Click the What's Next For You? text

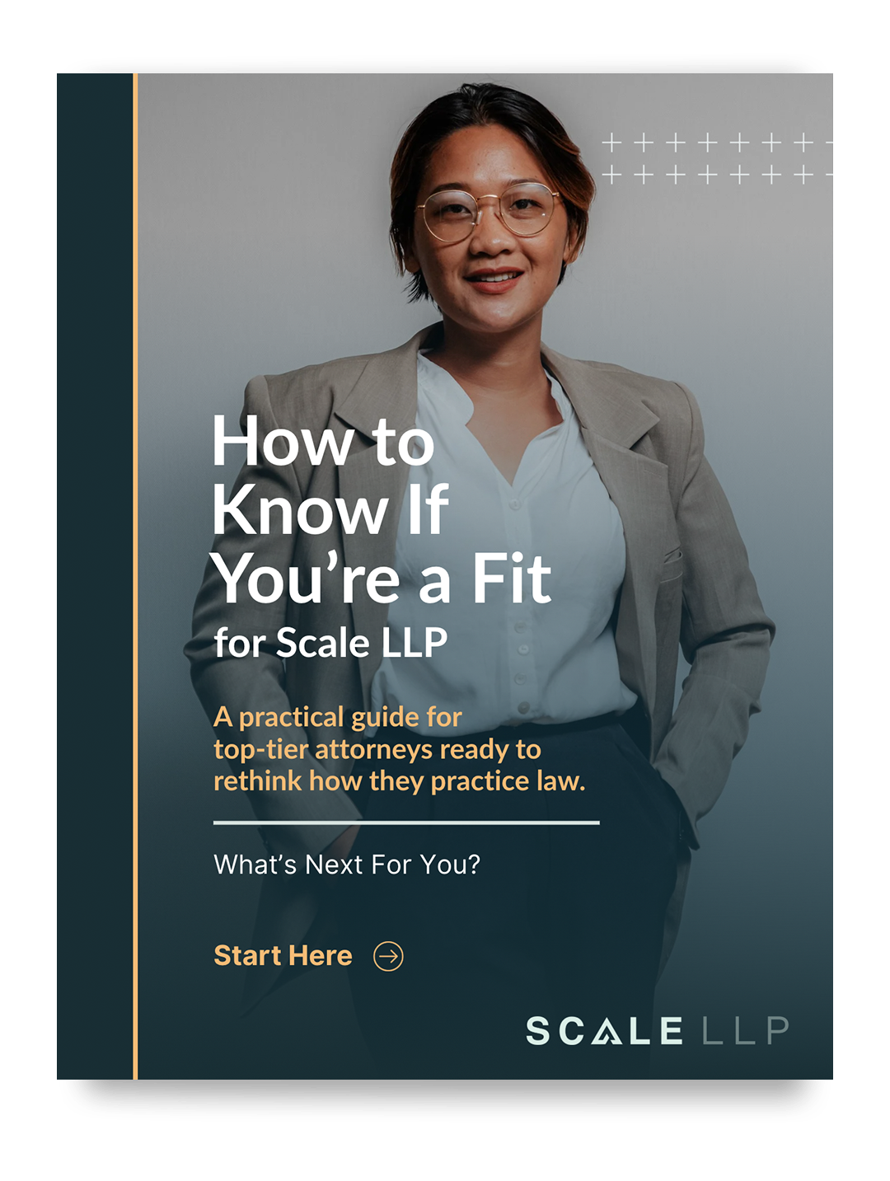[347, 865]
